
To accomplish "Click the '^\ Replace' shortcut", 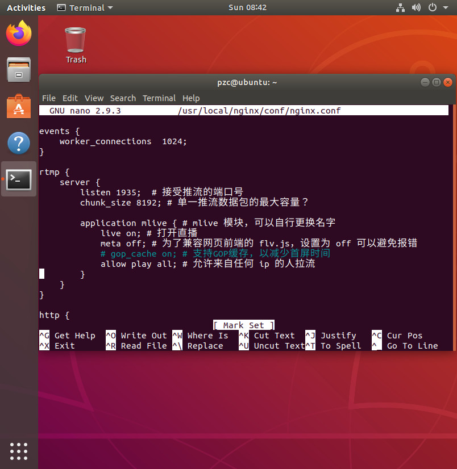I will tap(198, 346).
